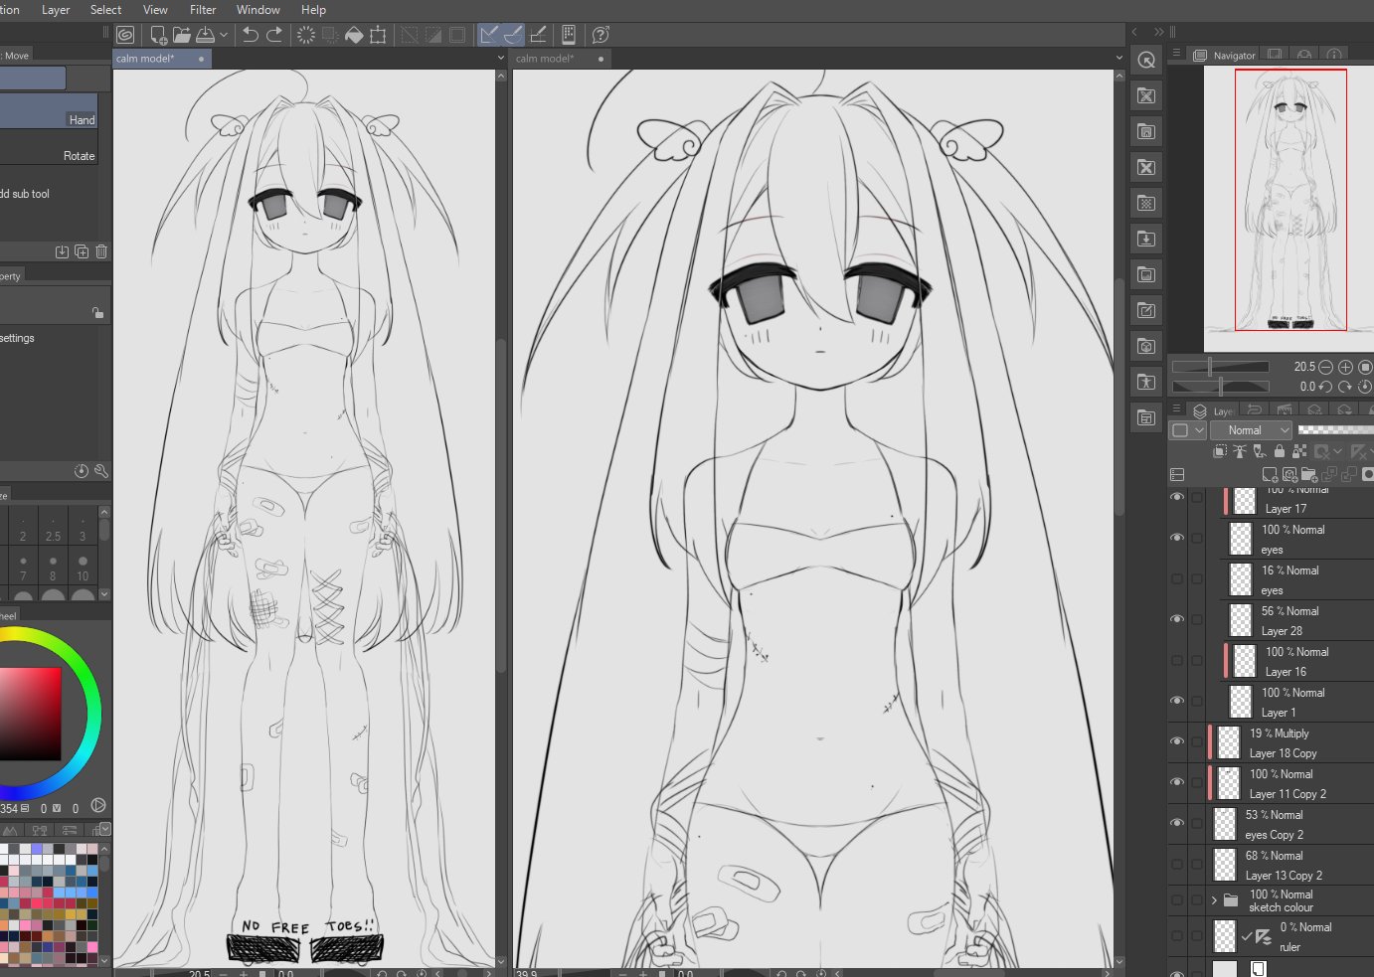This screenshot has width=1374, height=977.
Task: Switch to the right calm model tab
Action: [545, 59]
